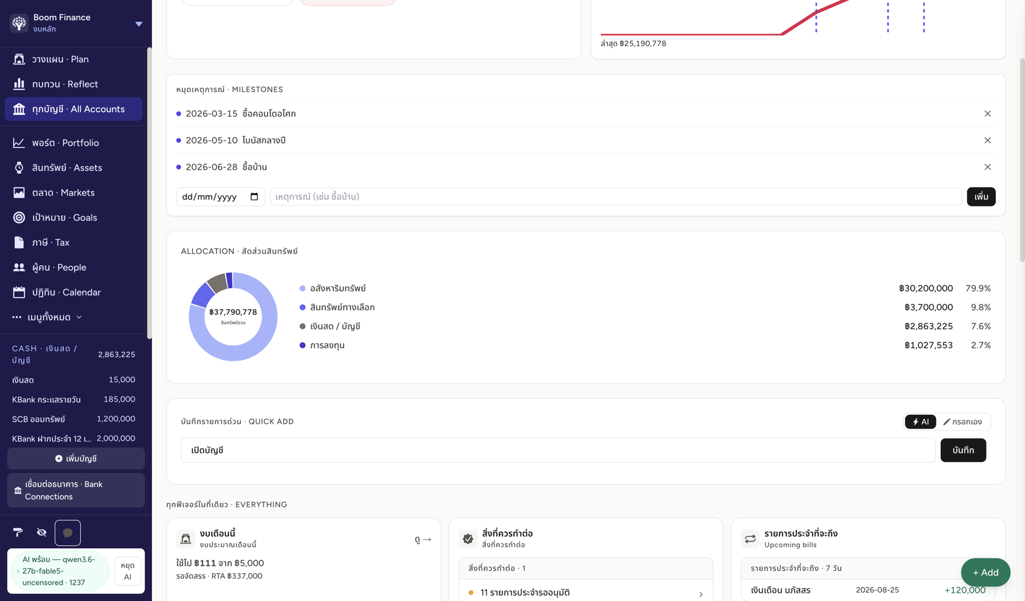Click the quick add text field เปิดบัญชี
This screenshot has height=601, width=1025.
click(x=558, y=450)
